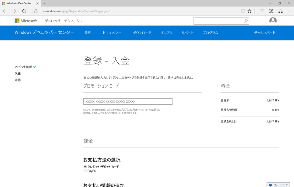Viewport: 294px width, 187px height.
Task: Click the 0 JPY 見積もり税額 value
Action: coord(276,110)
